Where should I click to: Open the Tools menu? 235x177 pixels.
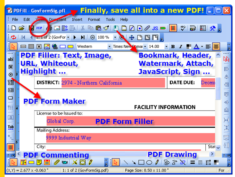pos(110,20)
